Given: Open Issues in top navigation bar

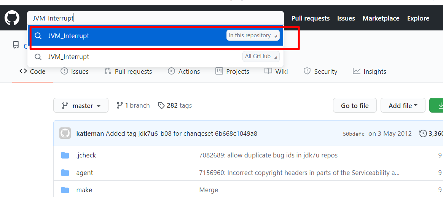Looking at the screenshot, I should click(x=346, y=18).
